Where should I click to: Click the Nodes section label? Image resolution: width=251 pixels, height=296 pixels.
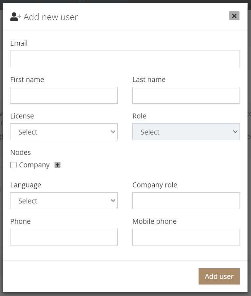click(21, 152)
